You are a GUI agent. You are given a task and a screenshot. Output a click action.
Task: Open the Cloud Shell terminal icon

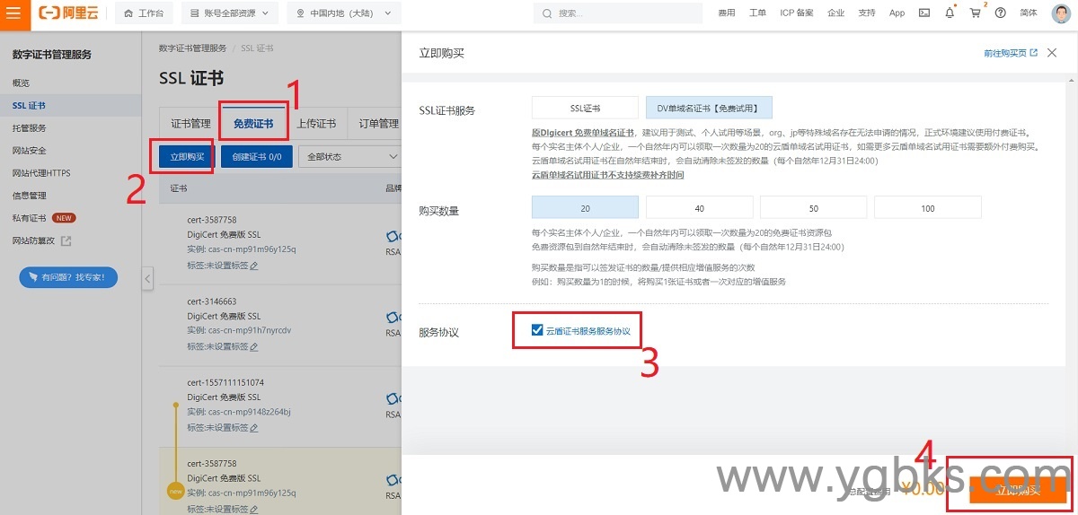924,13
